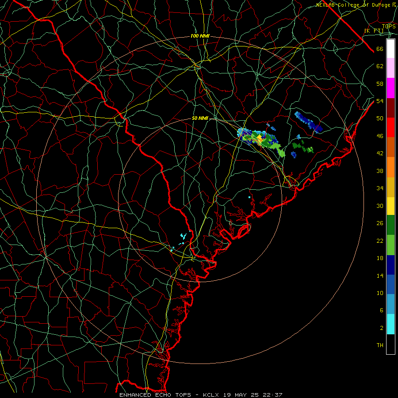Click the orange swatch below 42

point(390,167)
